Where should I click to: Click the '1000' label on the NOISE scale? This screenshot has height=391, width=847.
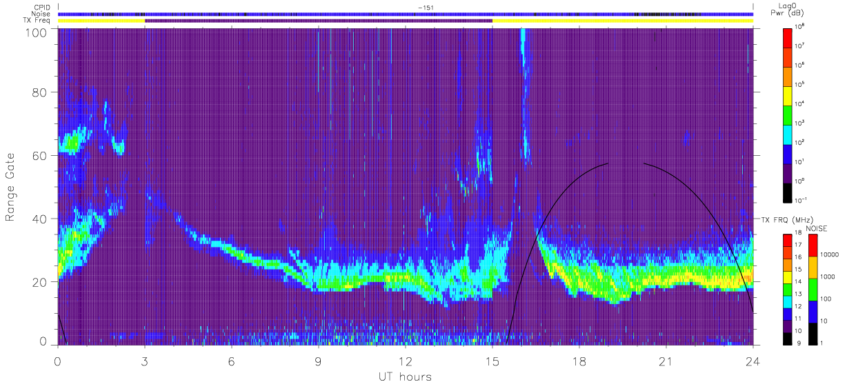pos(828,278)
